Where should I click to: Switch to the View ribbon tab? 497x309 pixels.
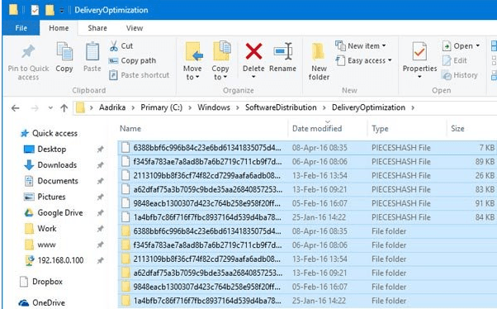pos(135,28)
